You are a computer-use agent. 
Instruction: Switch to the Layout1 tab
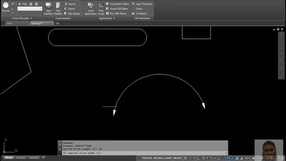(x=21, y=157)
